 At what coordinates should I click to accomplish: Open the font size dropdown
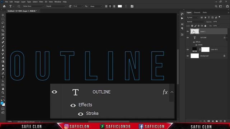click(x=78, y=6)
